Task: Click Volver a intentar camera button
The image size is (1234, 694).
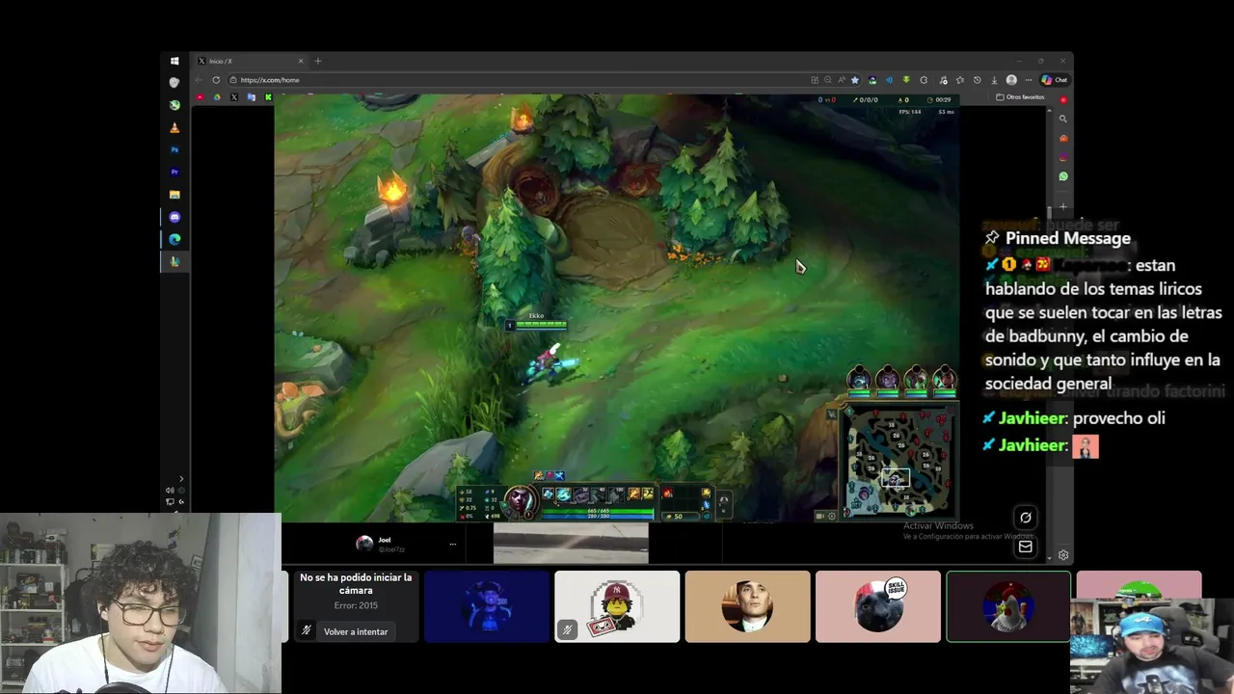Action: pyautogui.click(x=356, y=631)
